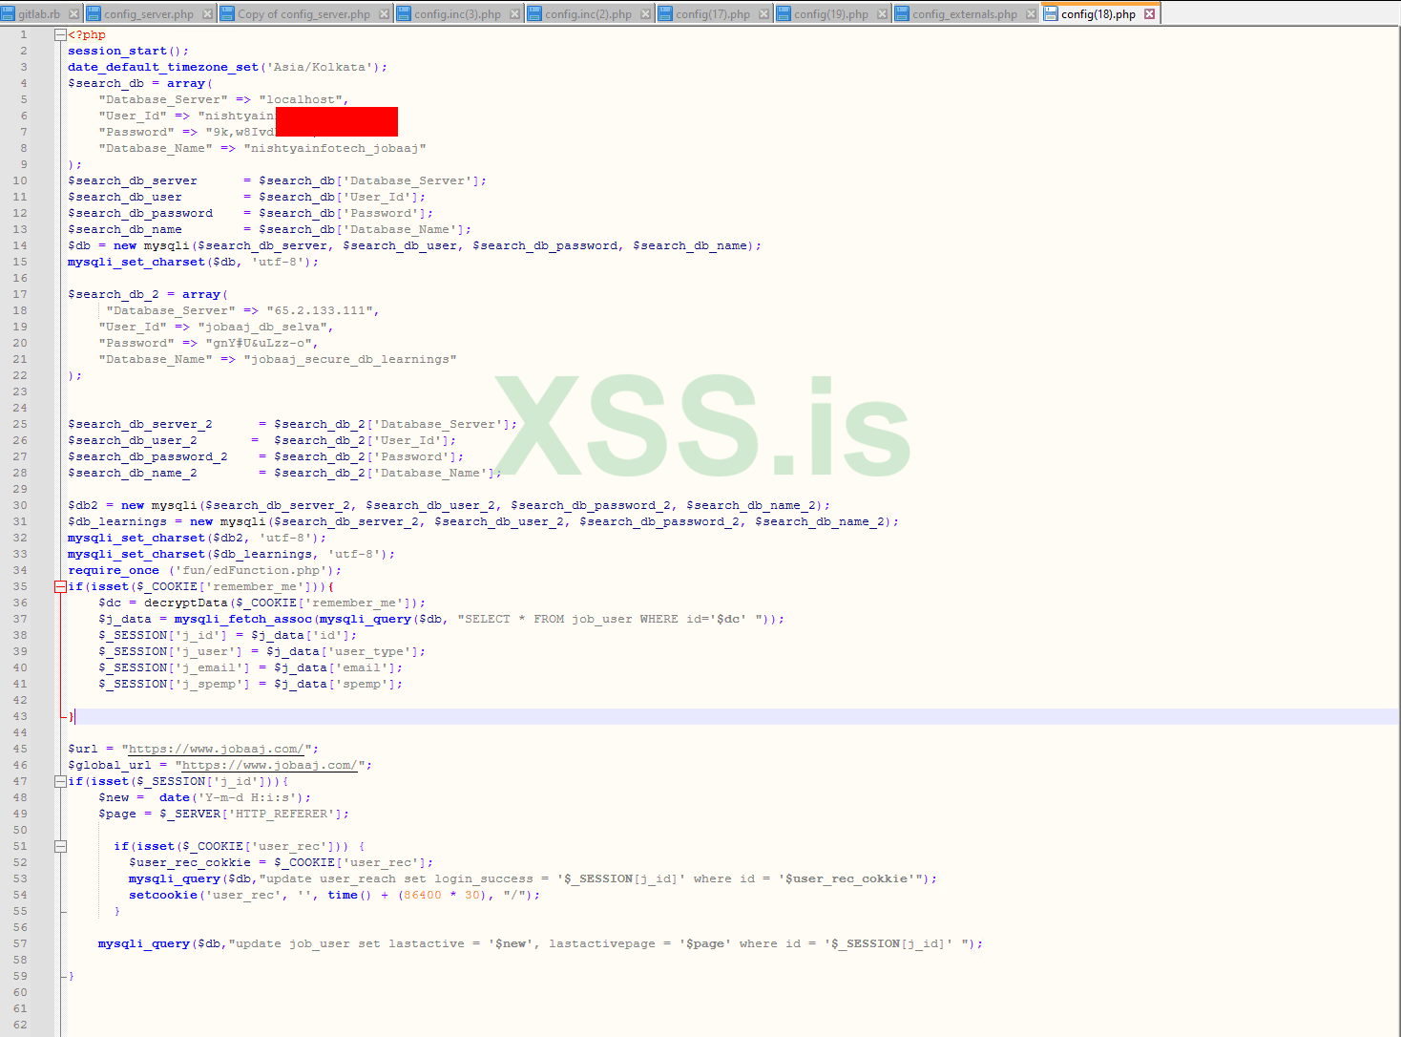Toggle the user_rec cookie fold at line 51
This screenshot has height=1037, width=1401.
60,845
